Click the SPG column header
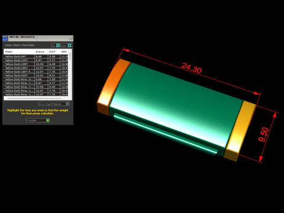Screen dimensions: 284x213 pyautogui.click(x=64, y=51)
